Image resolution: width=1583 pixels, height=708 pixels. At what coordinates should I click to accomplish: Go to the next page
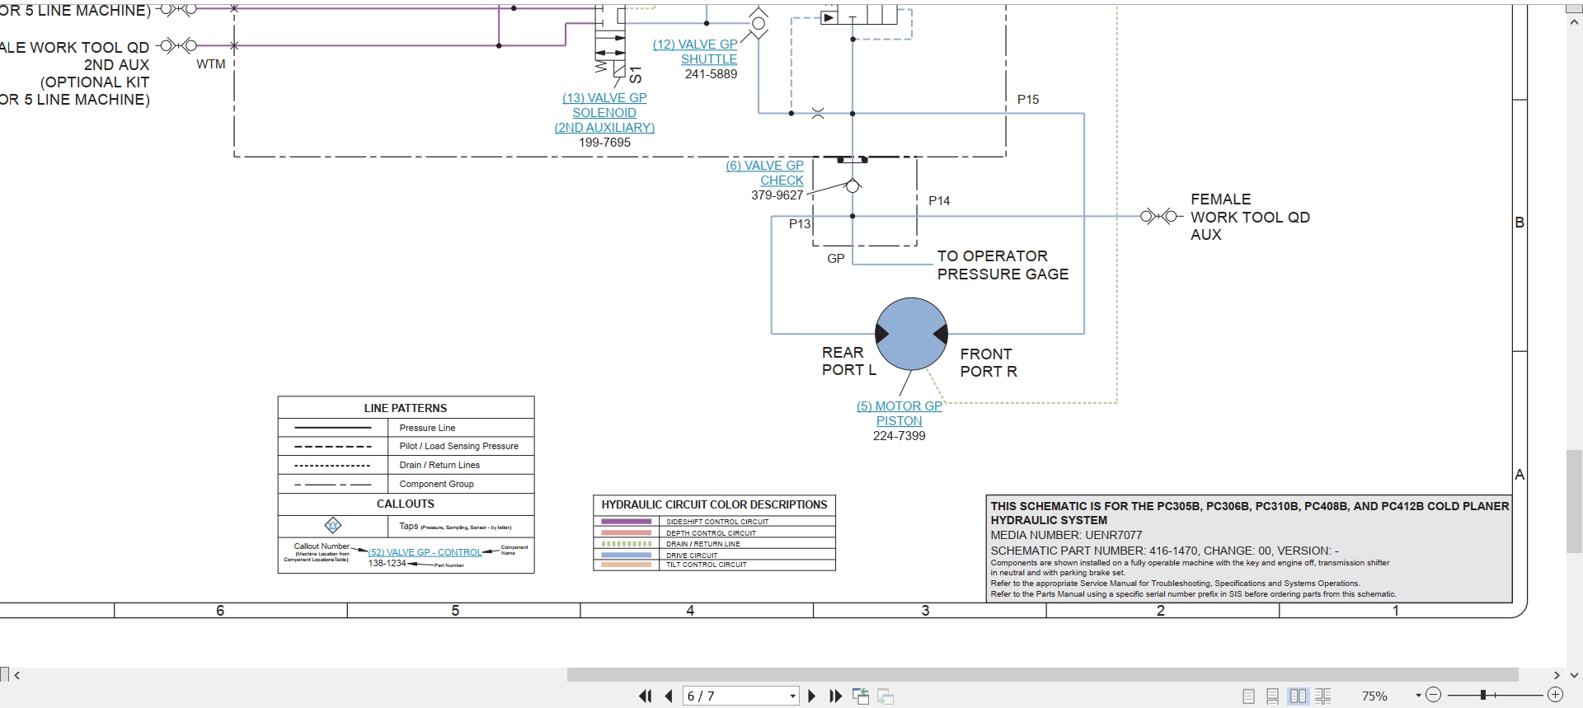pos(811,696)
